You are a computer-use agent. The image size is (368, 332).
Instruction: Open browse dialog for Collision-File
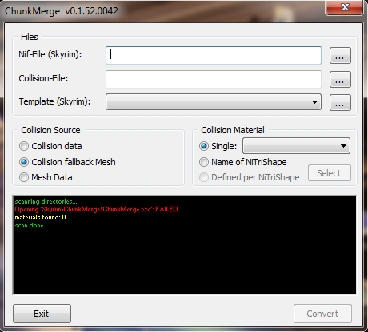340,79
